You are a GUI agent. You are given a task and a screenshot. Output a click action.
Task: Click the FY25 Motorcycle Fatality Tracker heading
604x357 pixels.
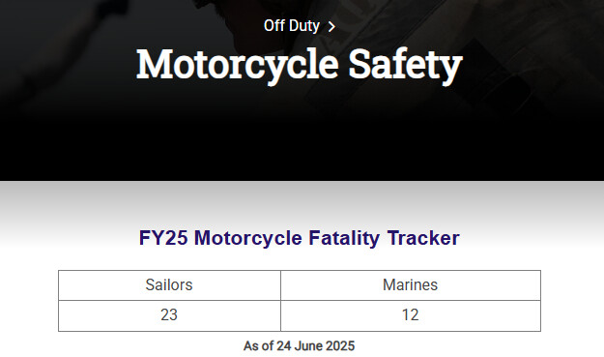click(300, 238)
